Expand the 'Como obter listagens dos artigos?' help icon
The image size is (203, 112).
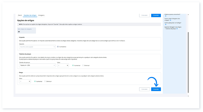[x=171, y=20]
